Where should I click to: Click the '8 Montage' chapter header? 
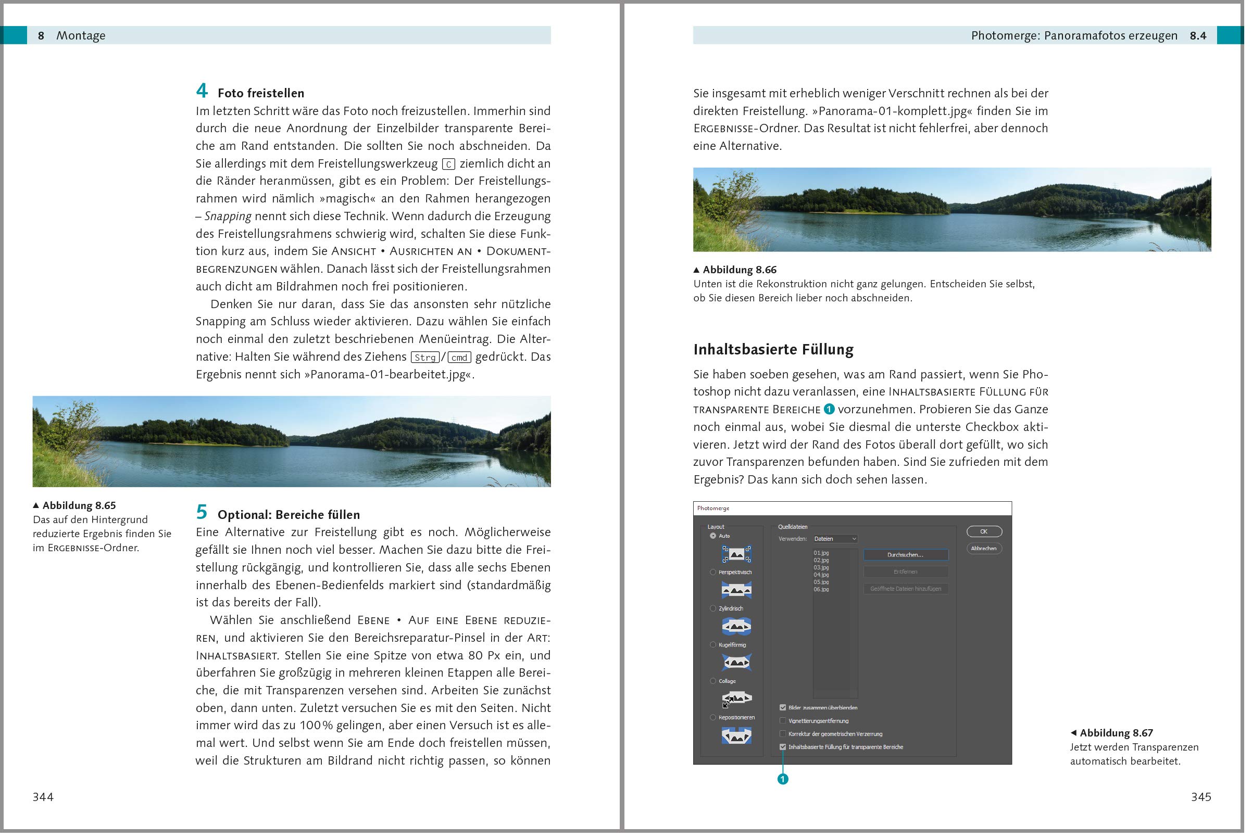72,36
